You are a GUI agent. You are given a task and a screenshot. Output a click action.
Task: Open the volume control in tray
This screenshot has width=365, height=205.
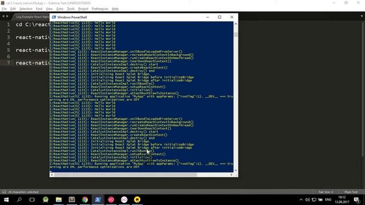pos(307,200)
